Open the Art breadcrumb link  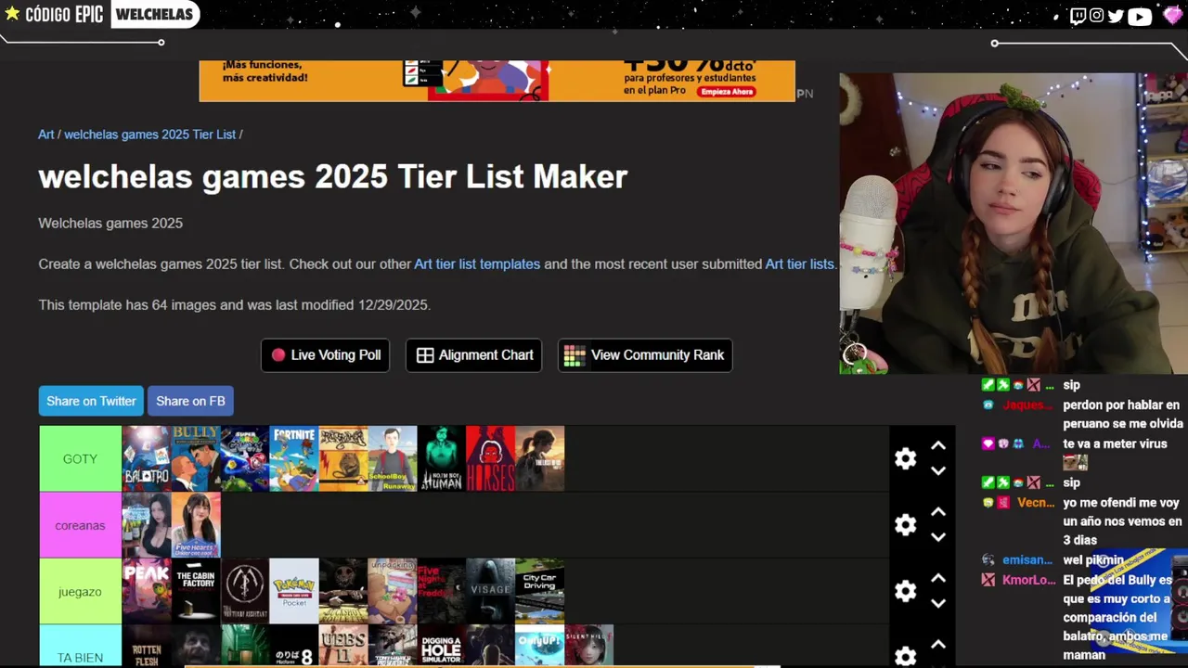(46, 135)
